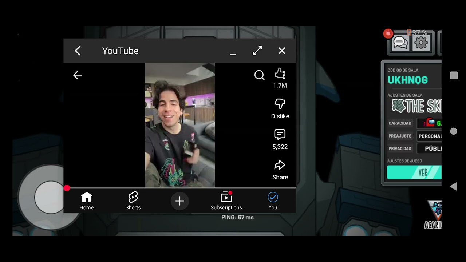
Task: Click the PRIVACIDAD room setting label
Action: (400, 148)
